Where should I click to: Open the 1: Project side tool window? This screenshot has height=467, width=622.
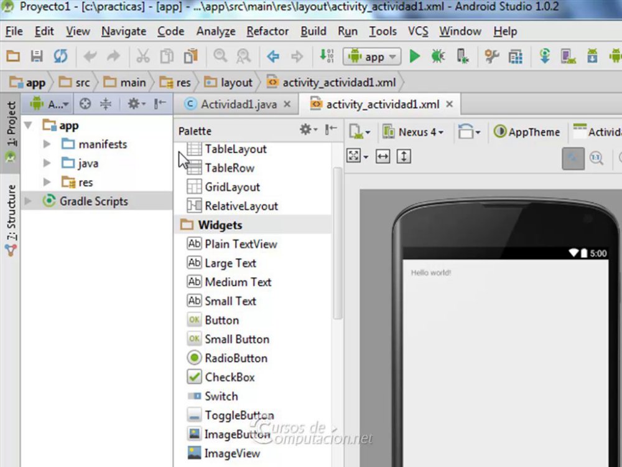(11, 133)
